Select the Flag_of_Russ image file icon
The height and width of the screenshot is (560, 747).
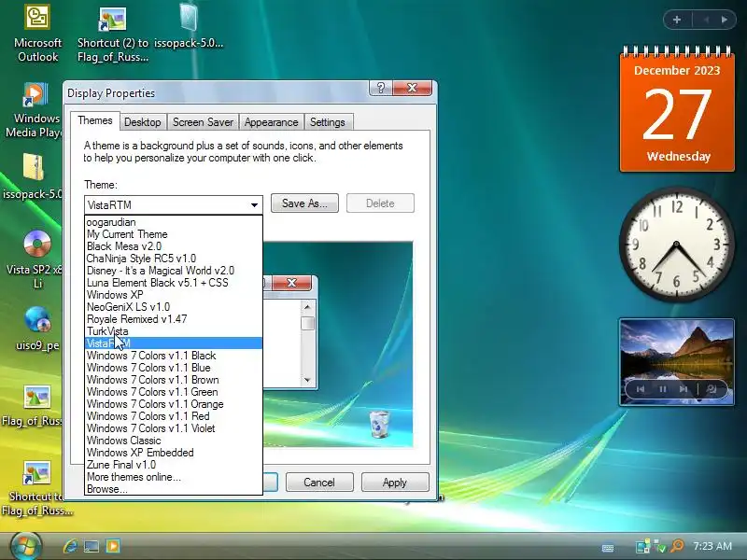(x=35, y=405)
